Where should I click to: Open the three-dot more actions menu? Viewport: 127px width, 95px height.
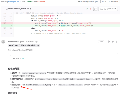click(117, 42)
